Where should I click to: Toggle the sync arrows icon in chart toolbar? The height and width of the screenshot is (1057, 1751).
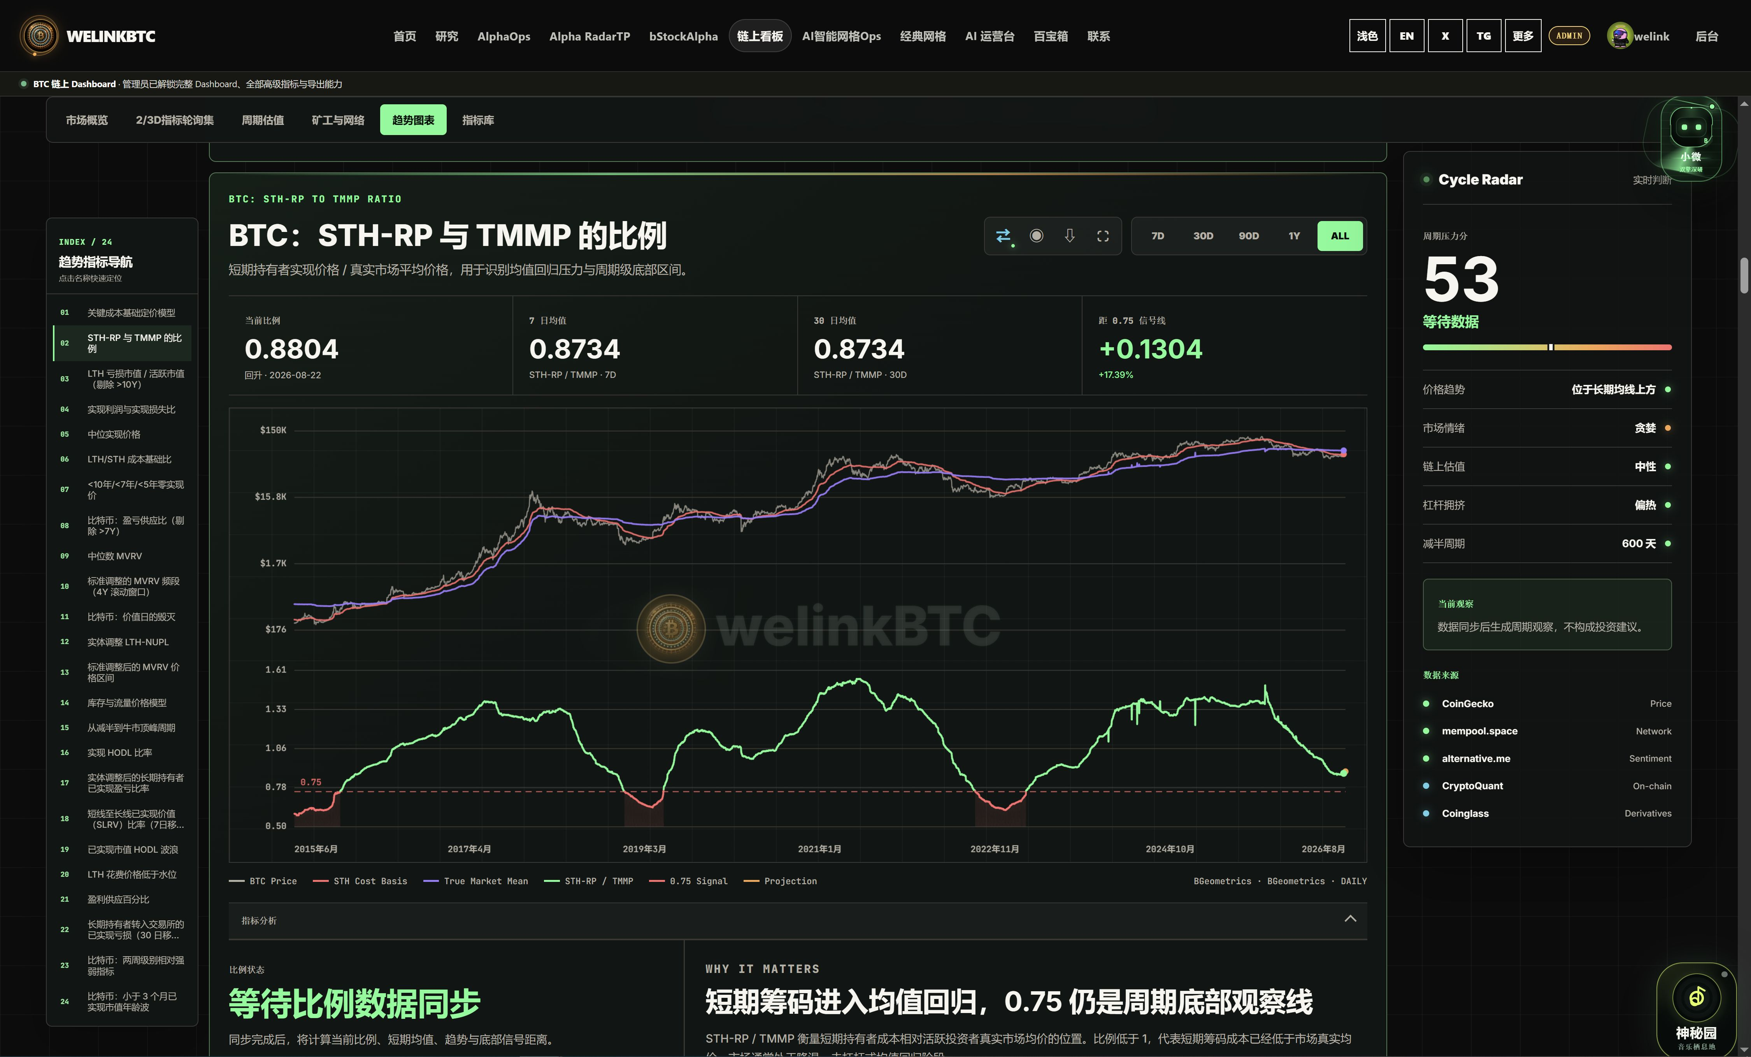tap(1003, 236)
